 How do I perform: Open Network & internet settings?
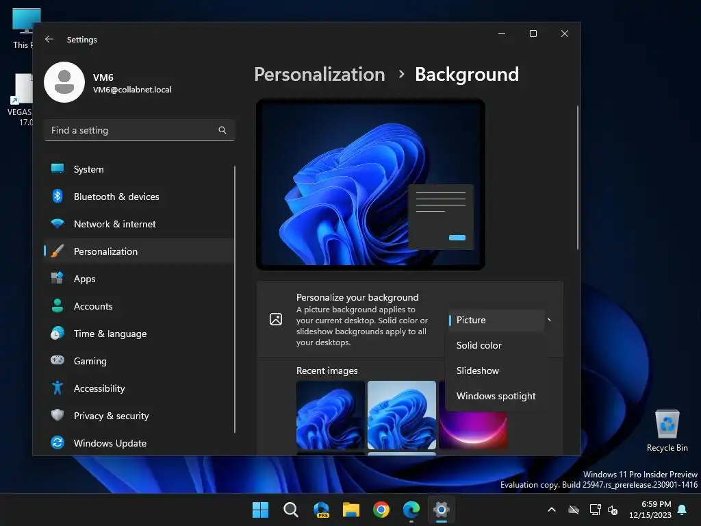pyautogui.click(x=138, y=224)
